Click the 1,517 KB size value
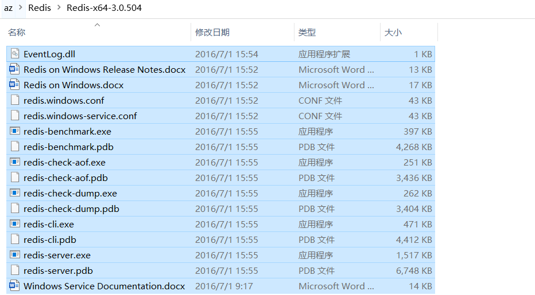Image resolution: width=535 pixels, height=295 pixels. tap(414, 255)
